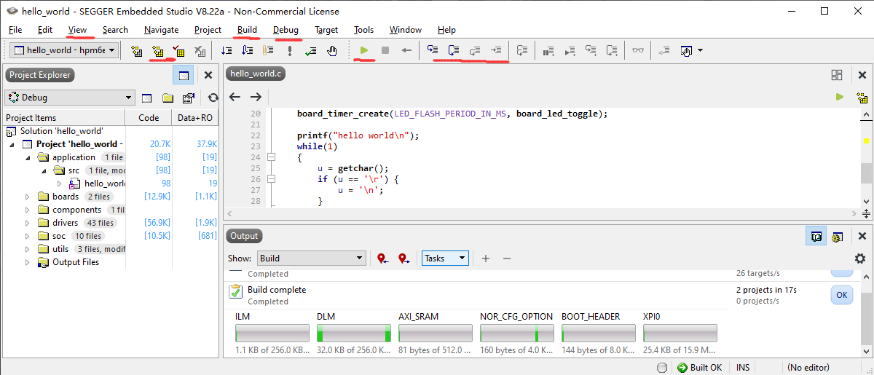The image size is (874, 375).
Task: Click the Build project toolbar icon
Action: tap(158, 50)
